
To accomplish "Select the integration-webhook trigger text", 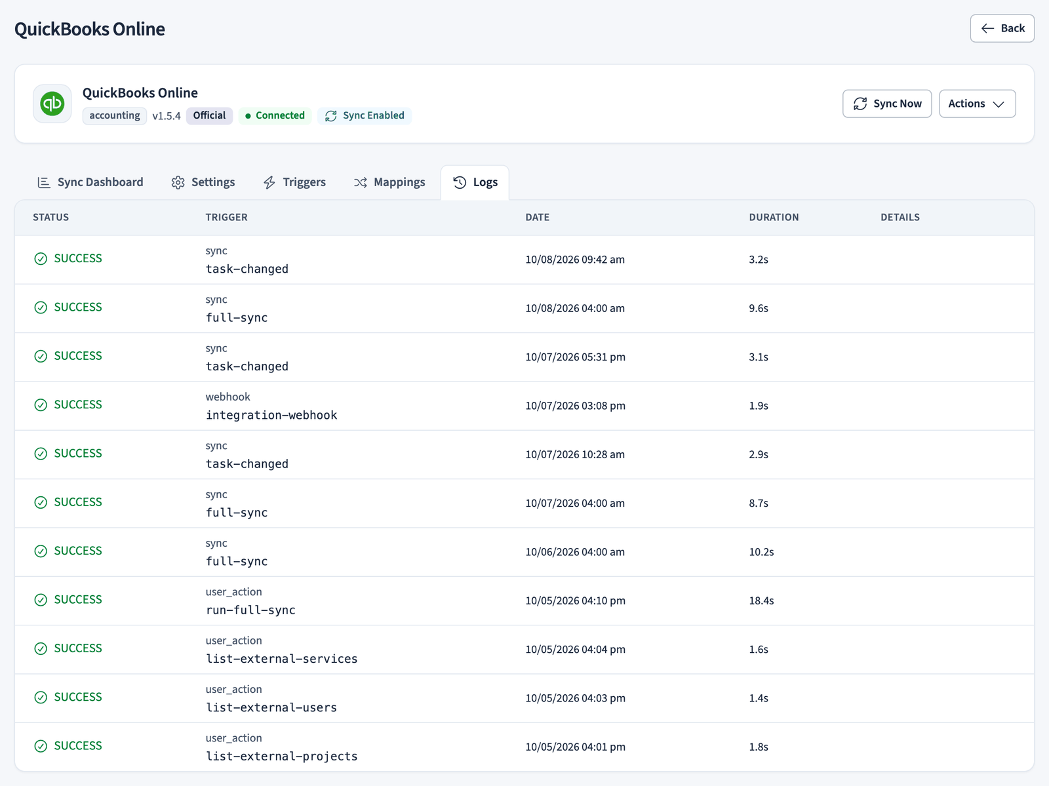I will coord(271,416).
